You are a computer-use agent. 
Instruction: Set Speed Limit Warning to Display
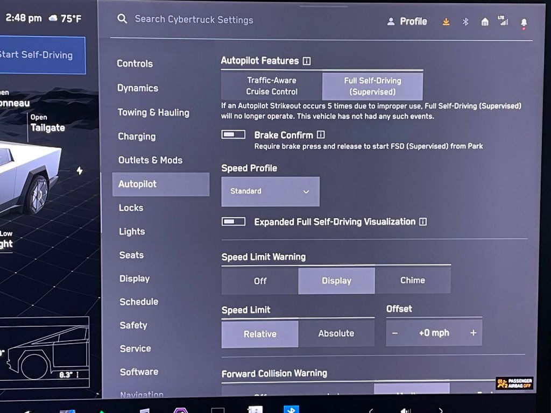pos(337,281)
